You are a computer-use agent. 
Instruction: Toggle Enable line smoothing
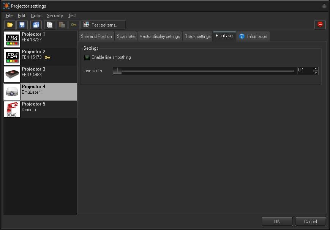tap(87, 58)
